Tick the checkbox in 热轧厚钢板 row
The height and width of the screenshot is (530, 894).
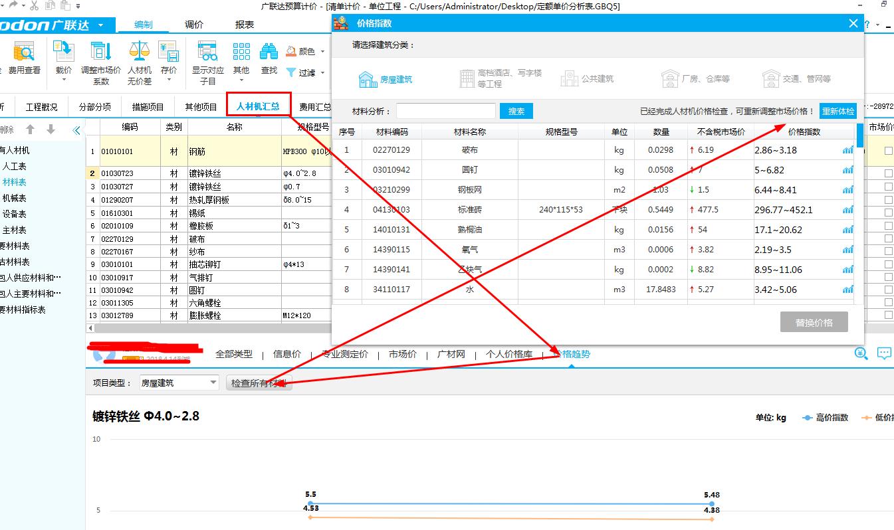click(889, 199)
